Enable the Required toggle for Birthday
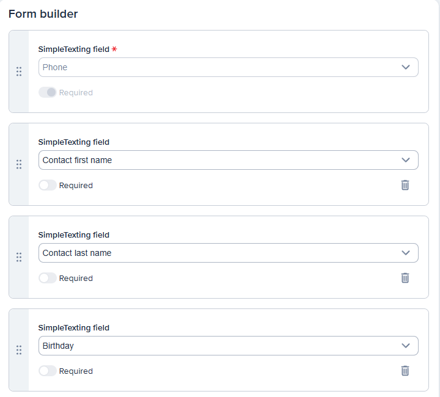 [x=48, y=371]
